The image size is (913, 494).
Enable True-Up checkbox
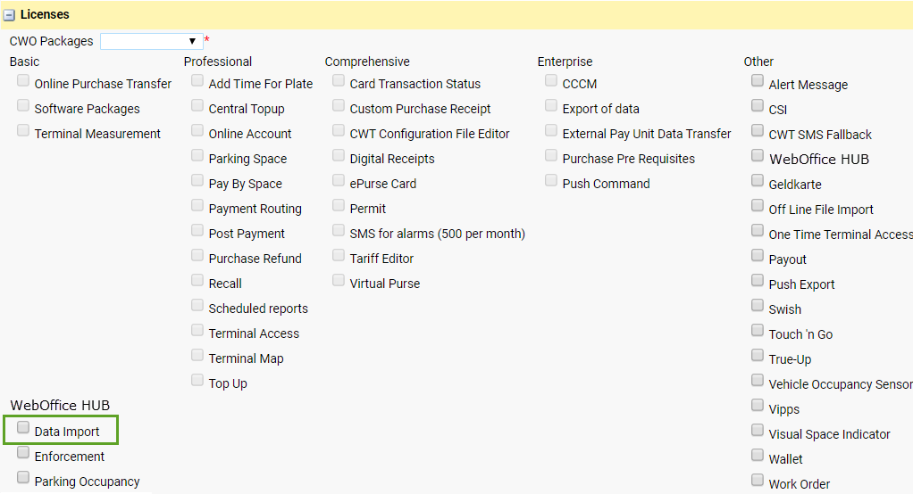757,355
